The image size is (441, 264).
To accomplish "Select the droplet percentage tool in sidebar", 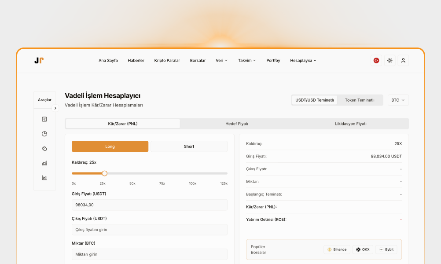I will (x=44, y=148).
